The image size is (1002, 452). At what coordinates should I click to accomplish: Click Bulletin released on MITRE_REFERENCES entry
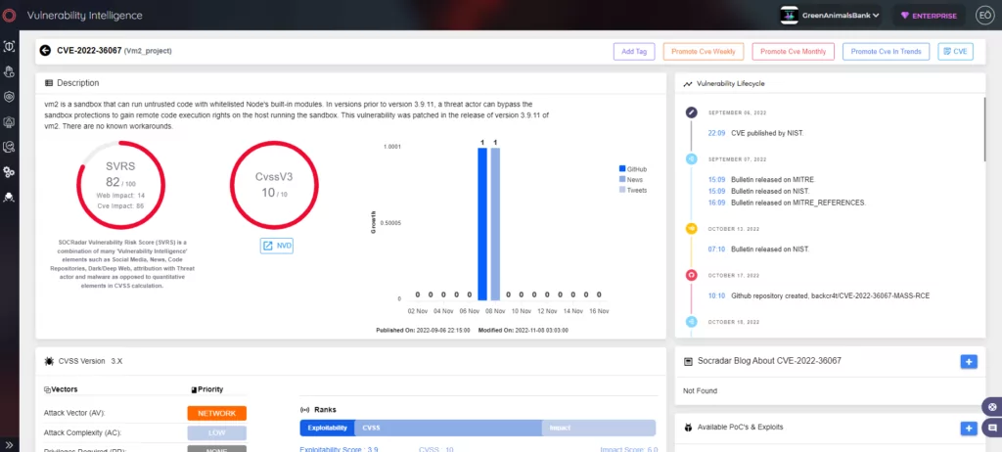pyautogui.click(x=788, y=203)
